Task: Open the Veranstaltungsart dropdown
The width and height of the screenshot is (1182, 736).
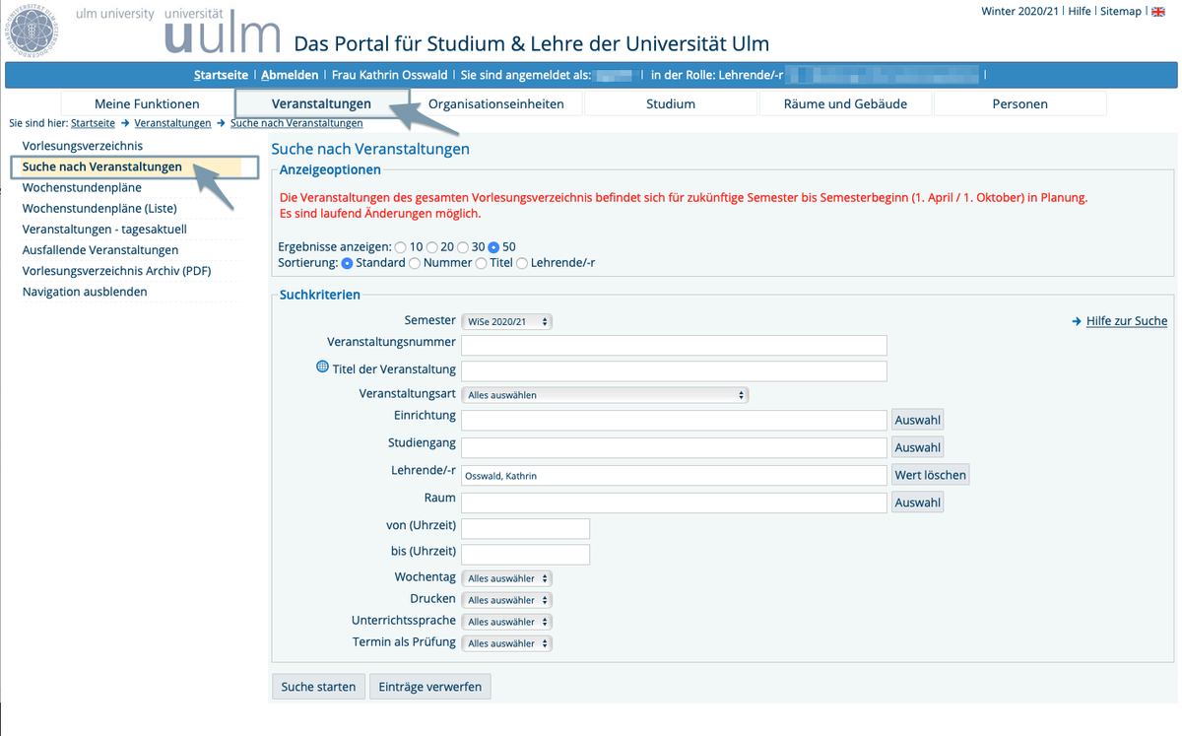Action: (x=605, y=395)
